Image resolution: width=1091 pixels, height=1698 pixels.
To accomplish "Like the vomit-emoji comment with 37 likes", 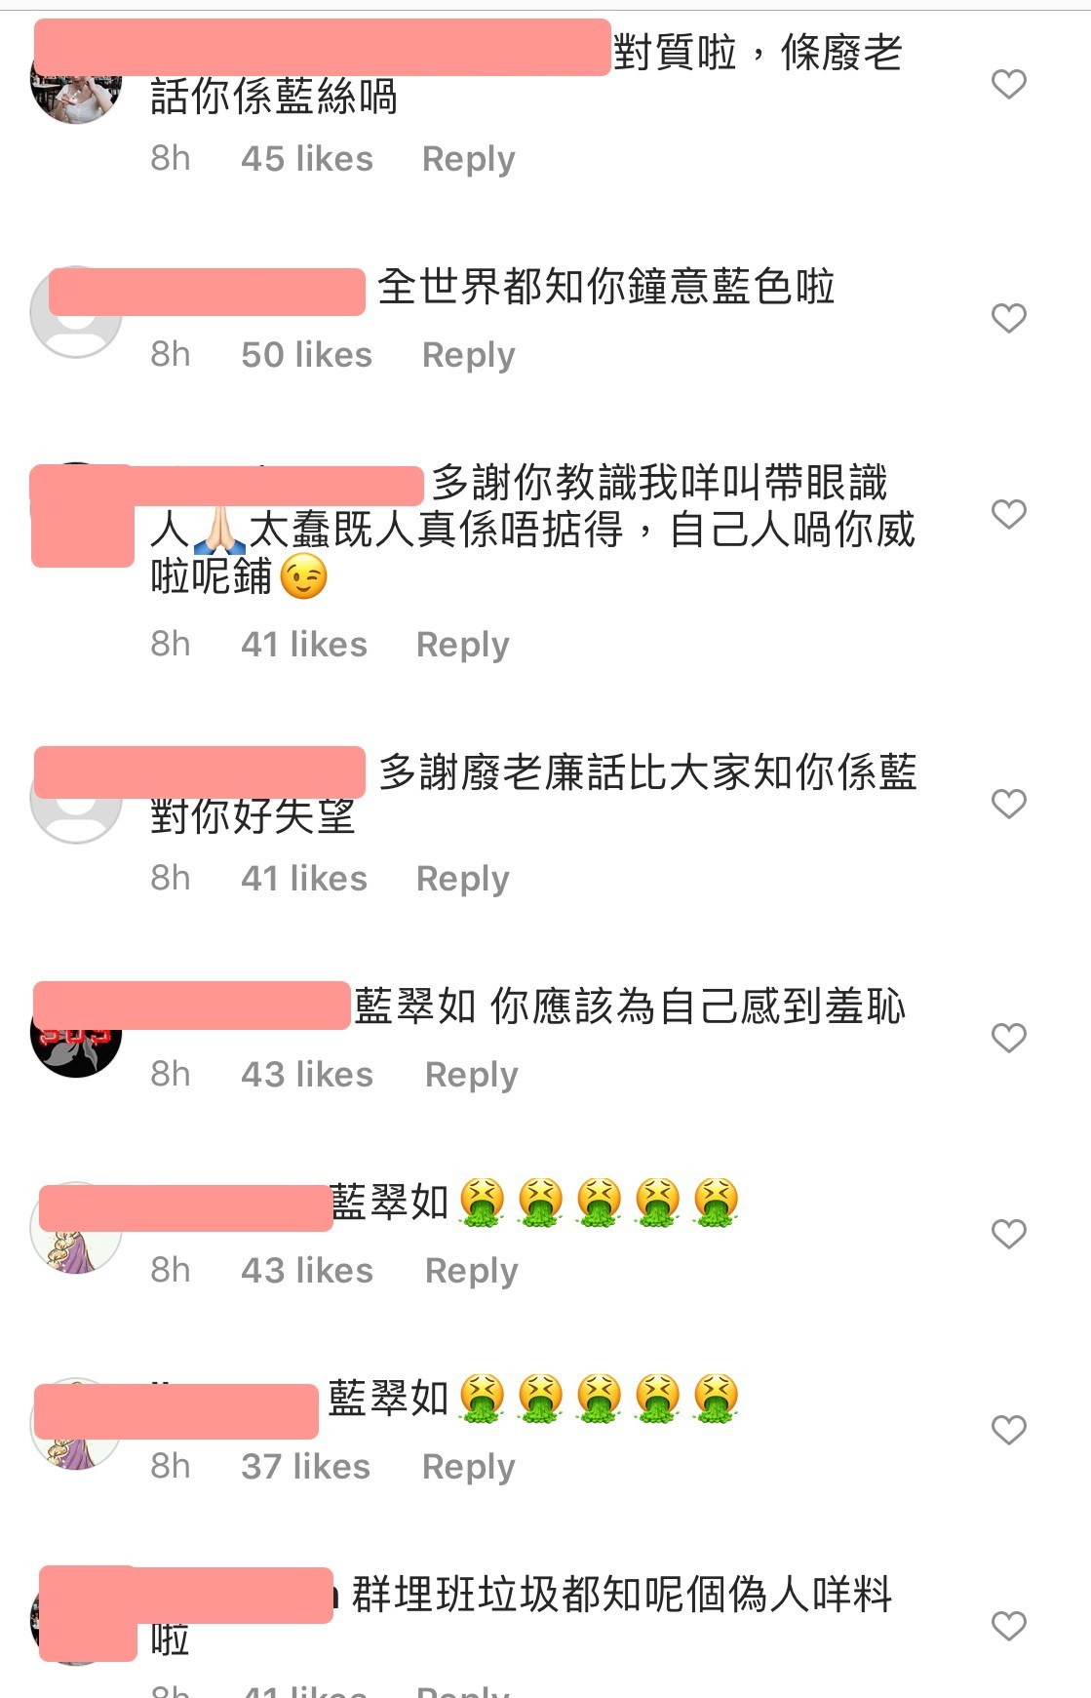I will pyautogui.click(x=1009, y=1430).
